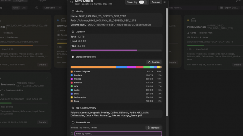Click the magenta Proxies bar segment
The image size is (243, 136).
coord(132,67)
